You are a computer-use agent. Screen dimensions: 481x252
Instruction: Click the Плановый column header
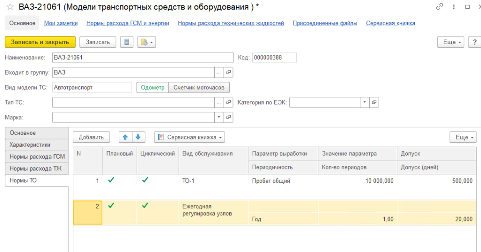point(120,161)
